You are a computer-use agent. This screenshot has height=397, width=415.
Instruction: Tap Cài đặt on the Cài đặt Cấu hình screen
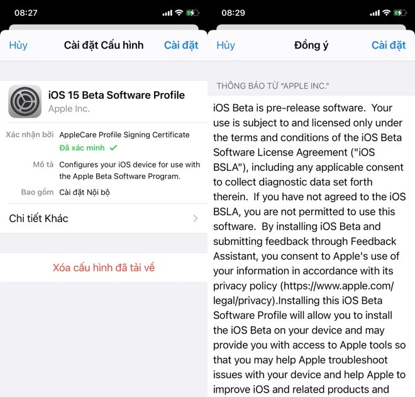pyautogui.click(x=181, y=45)
